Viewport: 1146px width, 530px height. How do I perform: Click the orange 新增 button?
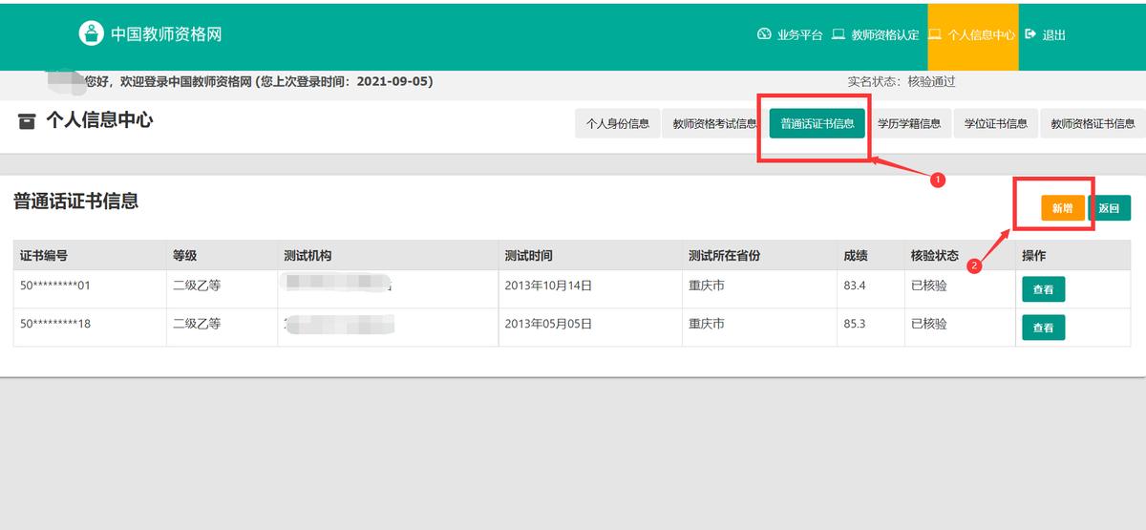click(1063, 208)
